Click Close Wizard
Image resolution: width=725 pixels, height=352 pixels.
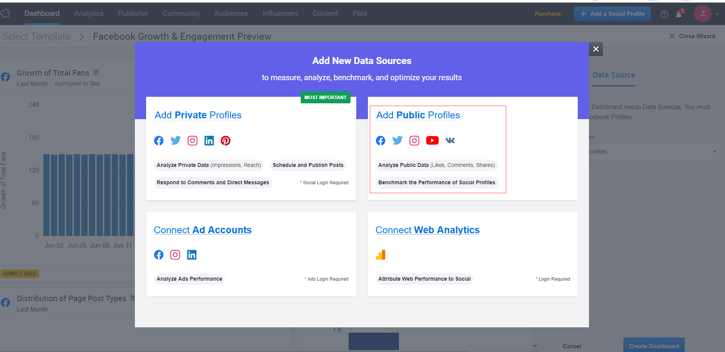692,36
